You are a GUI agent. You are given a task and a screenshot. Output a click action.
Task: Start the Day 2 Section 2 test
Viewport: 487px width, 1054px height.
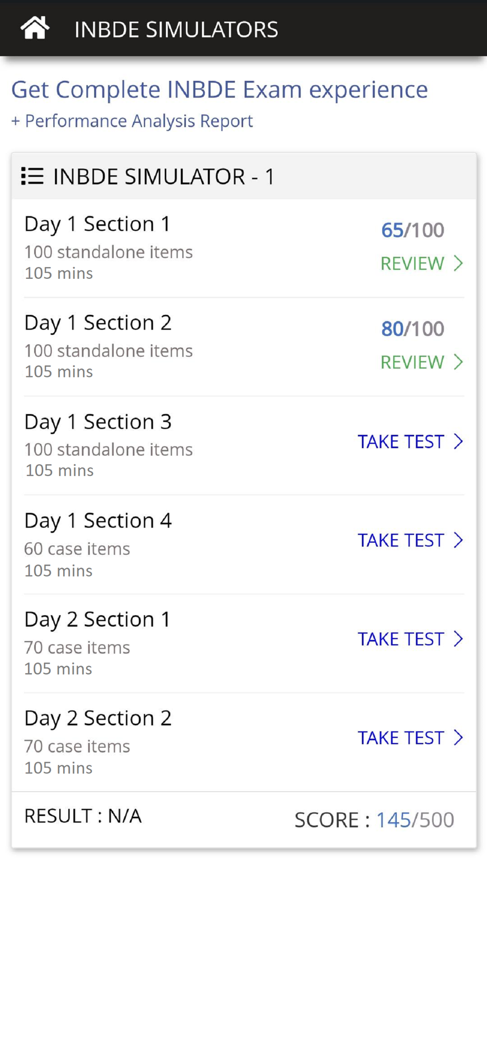tap(401, 738)
